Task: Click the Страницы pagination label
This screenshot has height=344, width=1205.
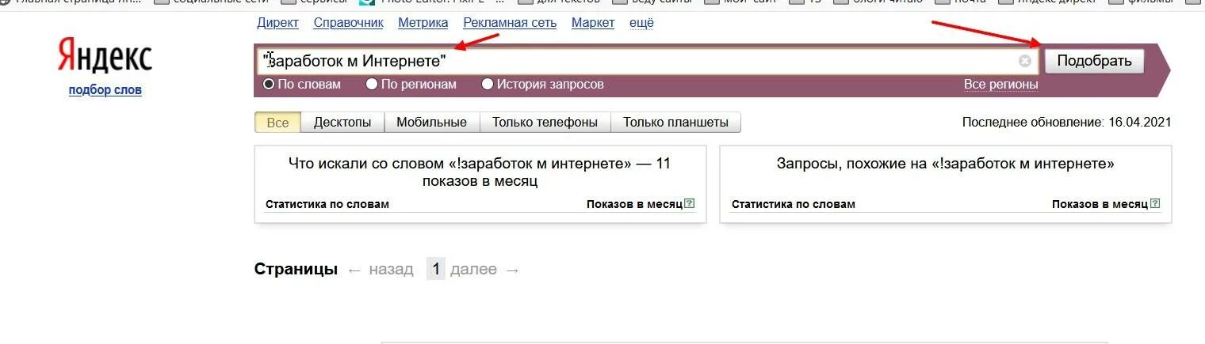Action: click(296, 270)
